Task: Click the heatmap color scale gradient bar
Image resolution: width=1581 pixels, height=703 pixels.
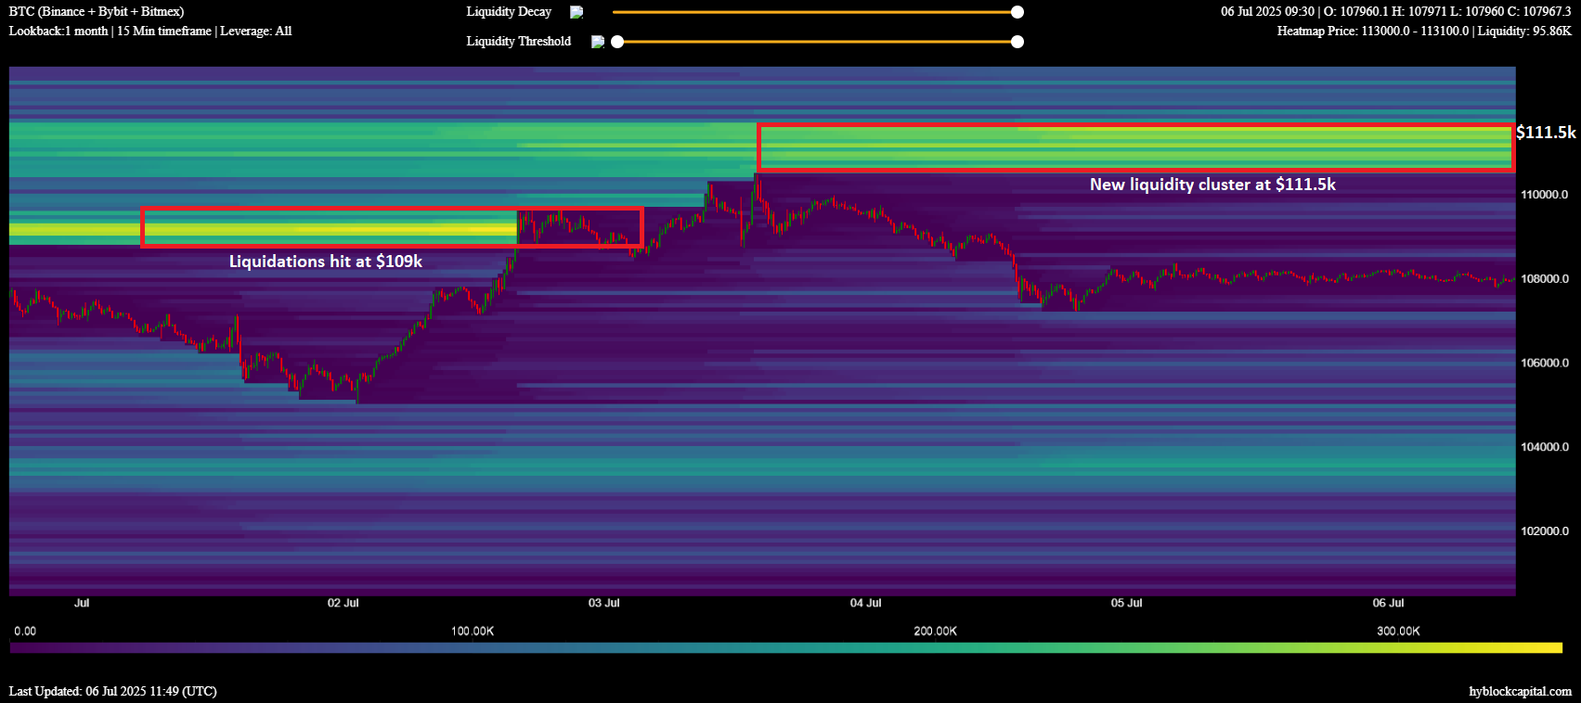Action: click(786, 647)
